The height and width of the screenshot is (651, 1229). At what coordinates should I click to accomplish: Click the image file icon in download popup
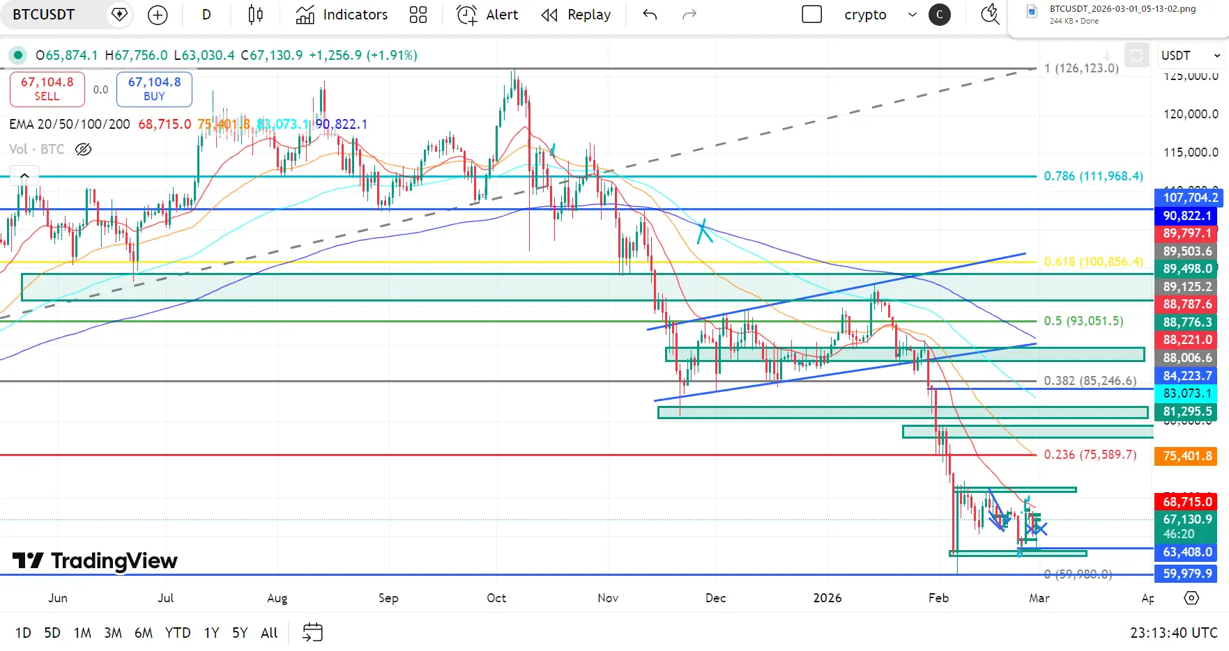pyautogui.click(x=1032, y=10)
